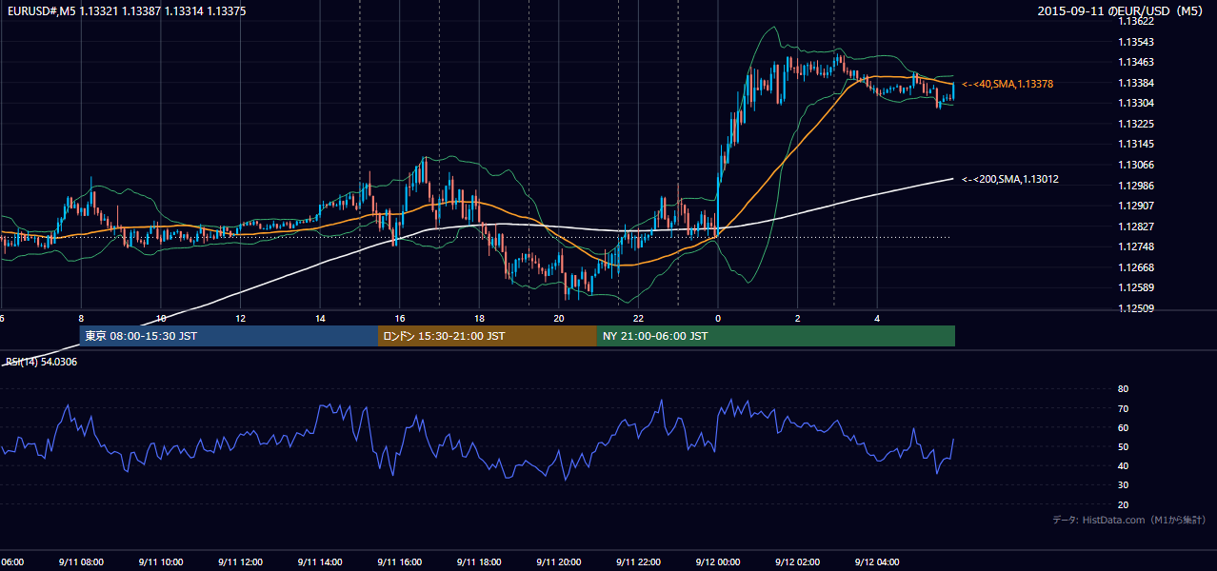The height and width of the screenshot is (571, 1217).
Task: Click the RSI axis level 30
Action: coord(1123,485)
